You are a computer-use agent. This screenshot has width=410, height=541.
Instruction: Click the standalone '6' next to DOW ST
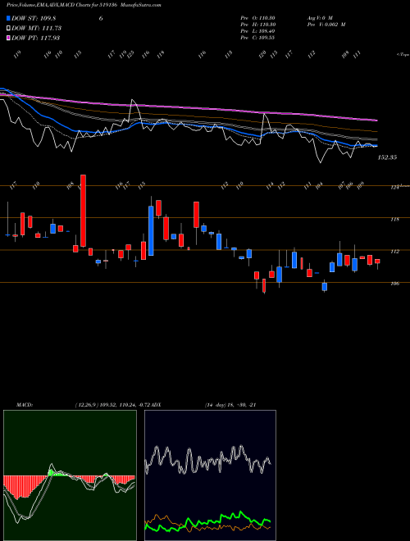[101, 18]
